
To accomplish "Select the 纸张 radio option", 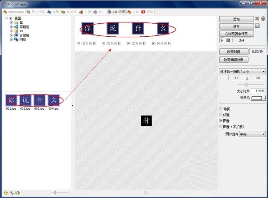I will tap(221, 115).
